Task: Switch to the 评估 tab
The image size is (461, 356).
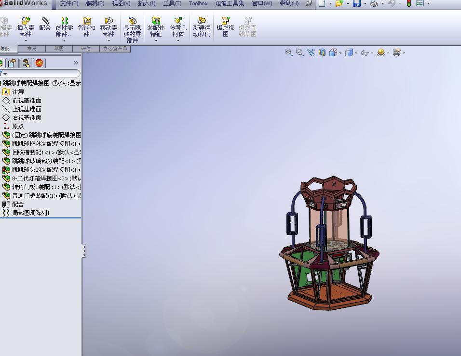Action: click(x=86, y=49)
